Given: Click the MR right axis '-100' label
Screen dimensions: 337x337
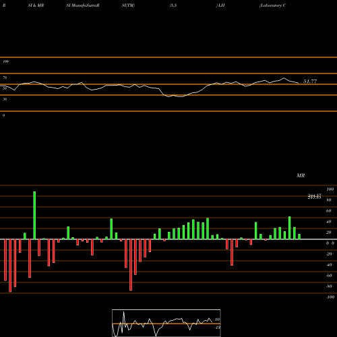Looking at the screenshot, I should 330,297.
